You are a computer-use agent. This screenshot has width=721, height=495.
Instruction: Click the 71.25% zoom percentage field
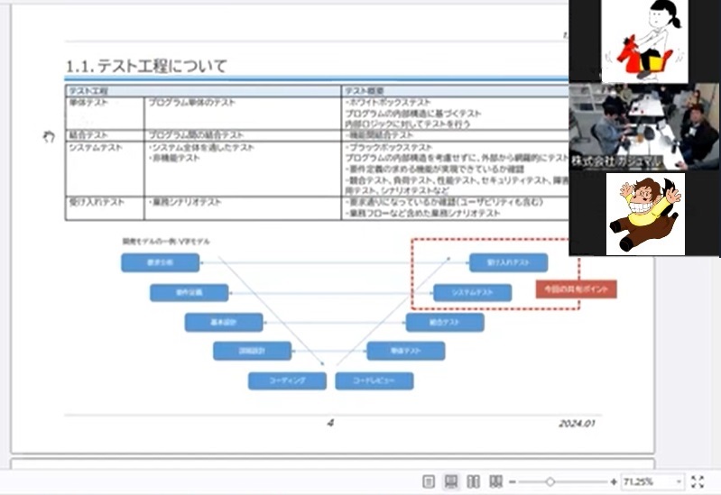point(646,481)
